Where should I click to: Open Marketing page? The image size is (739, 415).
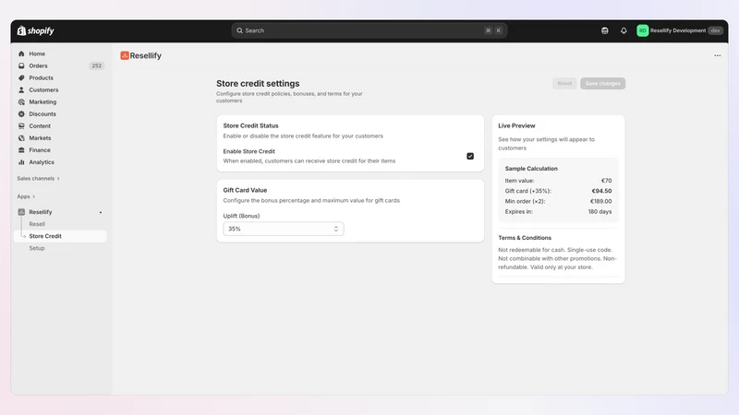point(42,101)
